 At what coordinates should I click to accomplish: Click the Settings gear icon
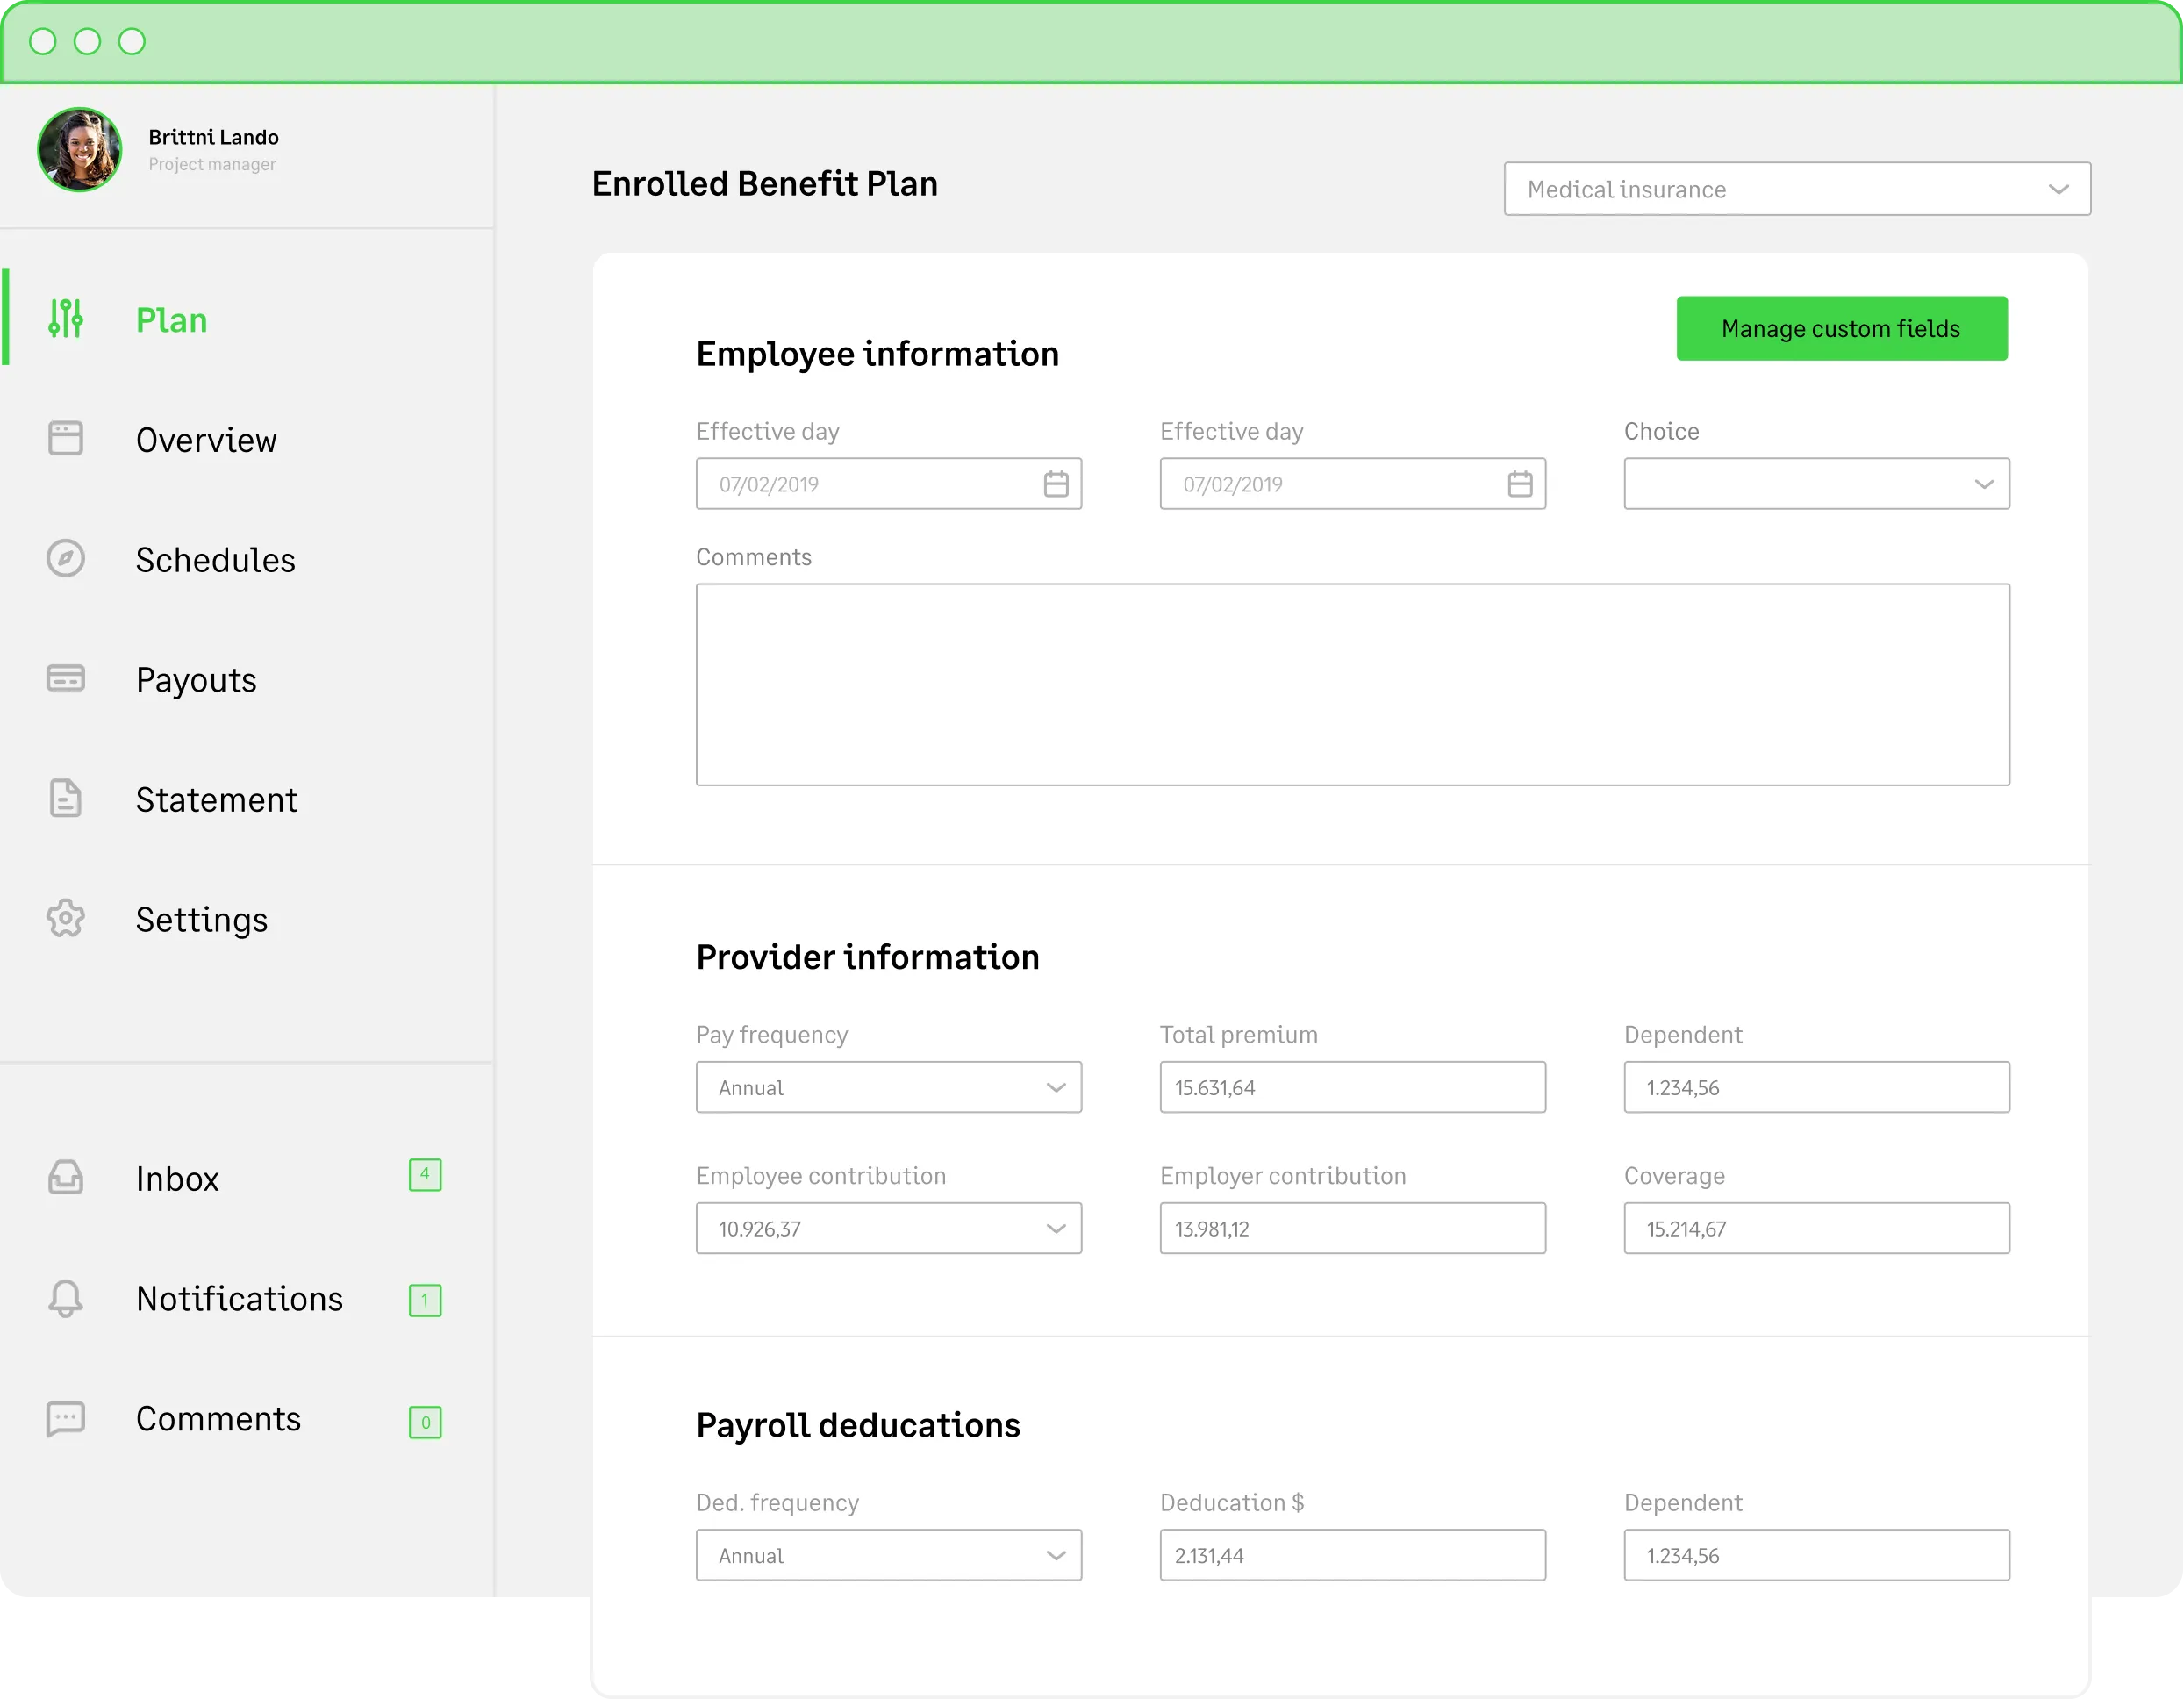click(66, 919)
